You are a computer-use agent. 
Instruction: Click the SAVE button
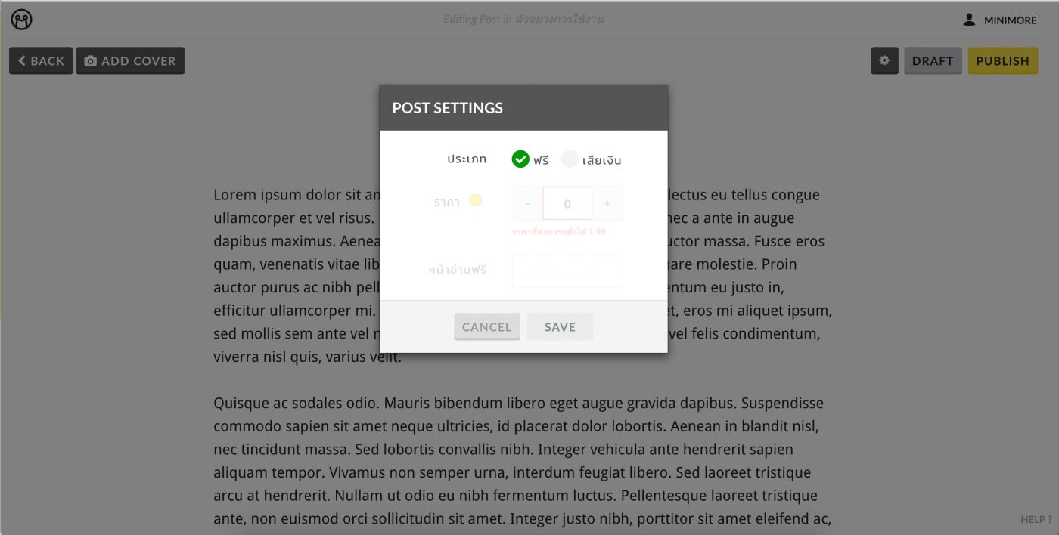click(x=560, y=326)
